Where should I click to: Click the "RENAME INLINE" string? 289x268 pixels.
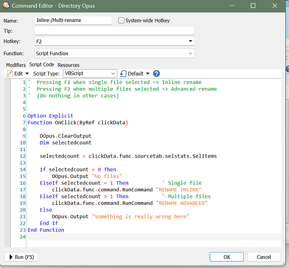pos(179,190)
